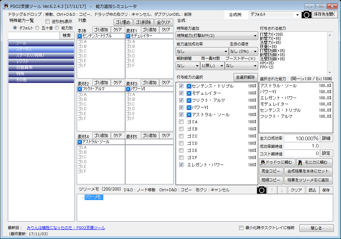
Task: Open the みりんは犠牲になったのだ - PSO2支援ツール link
Action: pos(66,228)
